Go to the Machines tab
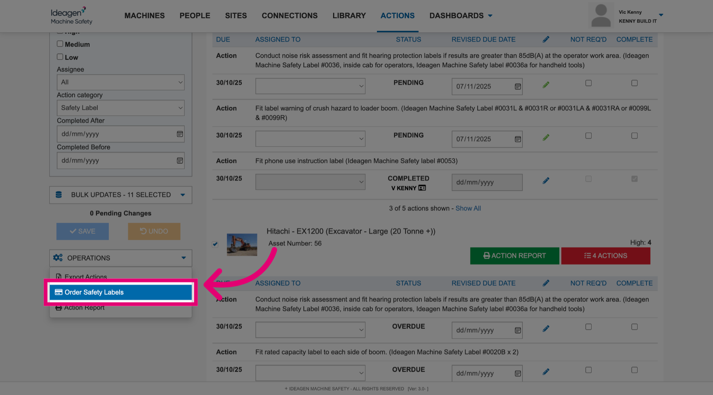This screenshot has height=395, width=713. coord(144,16)
